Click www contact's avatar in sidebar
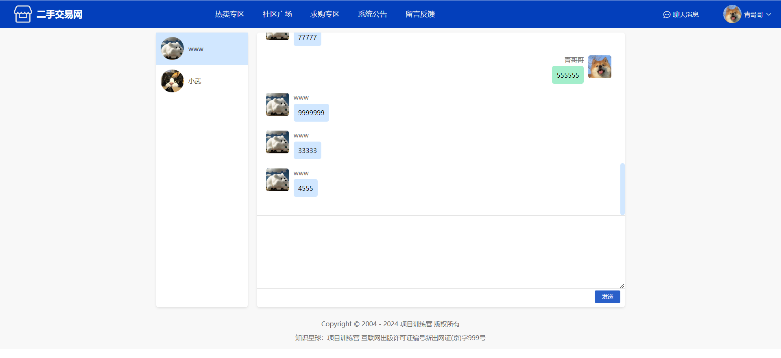This screenshot has height=358, width=781. point(172,48)
